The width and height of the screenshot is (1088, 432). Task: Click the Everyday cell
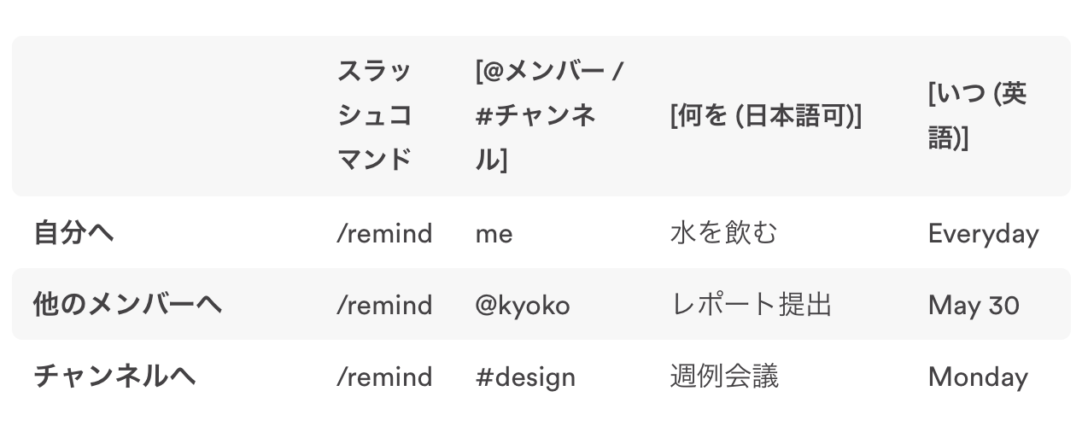click(x=984, y=234)
